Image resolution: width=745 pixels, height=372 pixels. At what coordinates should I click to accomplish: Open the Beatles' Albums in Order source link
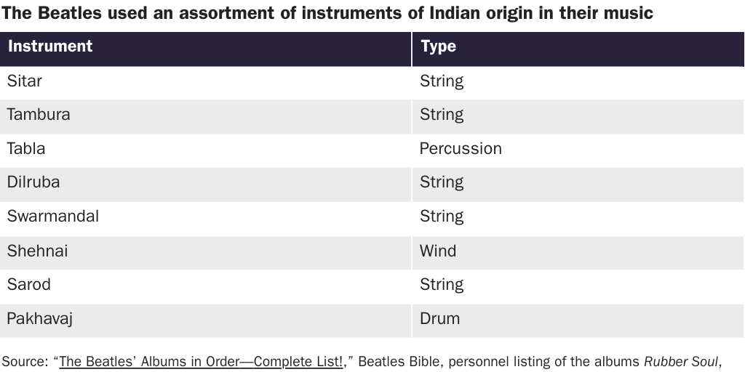[x=201, y=362]
